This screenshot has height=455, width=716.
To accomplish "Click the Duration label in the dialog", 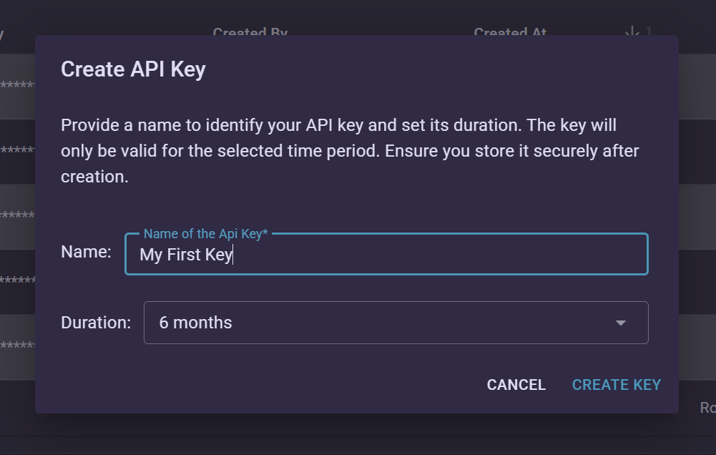I will click(x=95, y=323).
